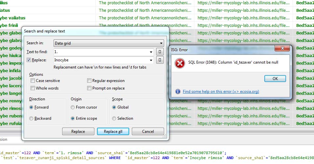Image resolution: width=314 pixels, height=164 pixels.
Task: Enable Whole words option
Action: [33, 88]
